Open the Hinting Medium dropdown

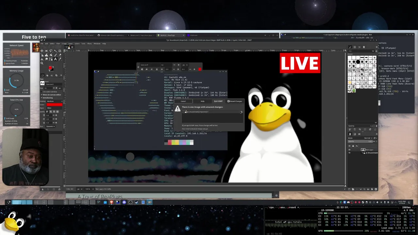(x=55, y=101)
